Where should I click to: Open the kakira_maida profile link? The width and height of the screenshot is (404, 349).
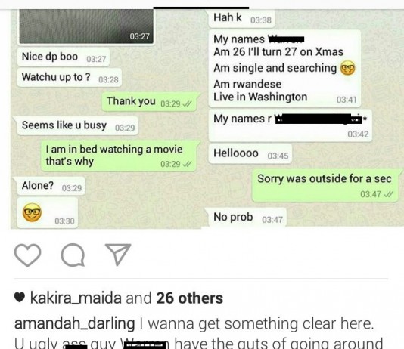[76, 298]
